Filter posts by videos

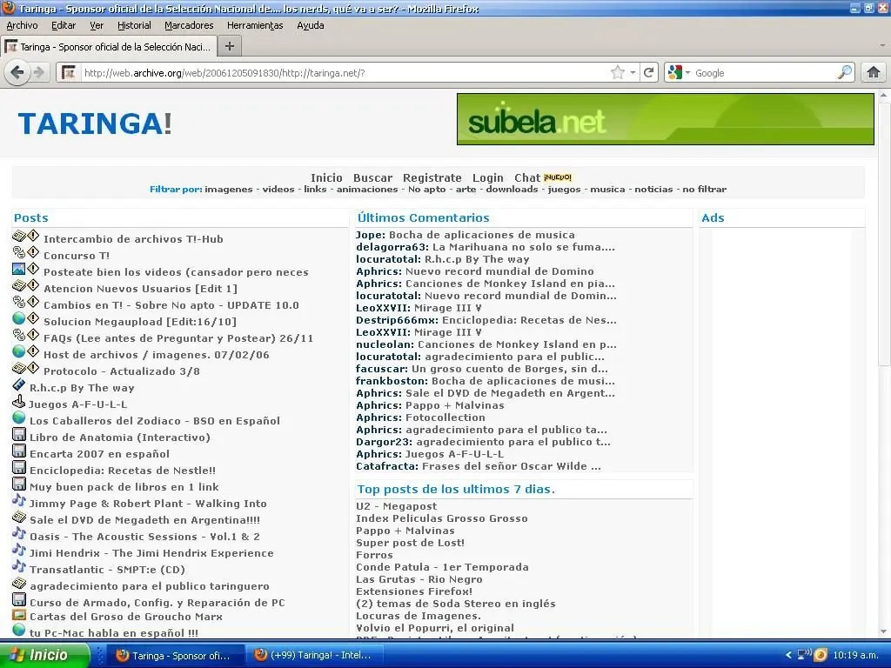click(x=278, y=189)
